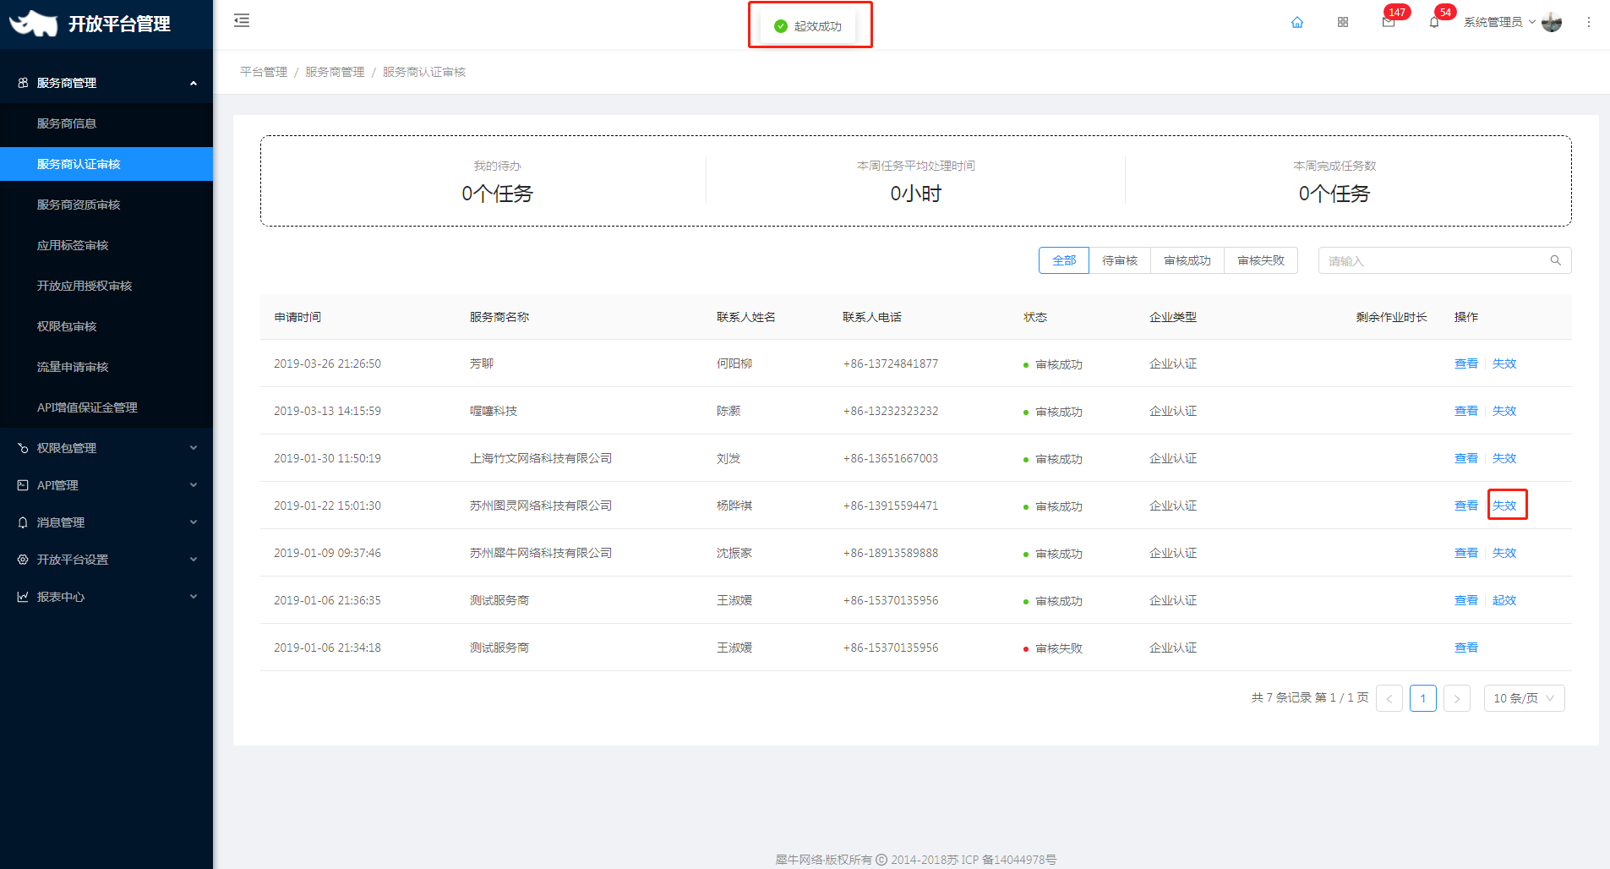Click 失效 for 喔噻科技 row
The width and height of the screenshot is (1610, 869).
[1504, 411]
